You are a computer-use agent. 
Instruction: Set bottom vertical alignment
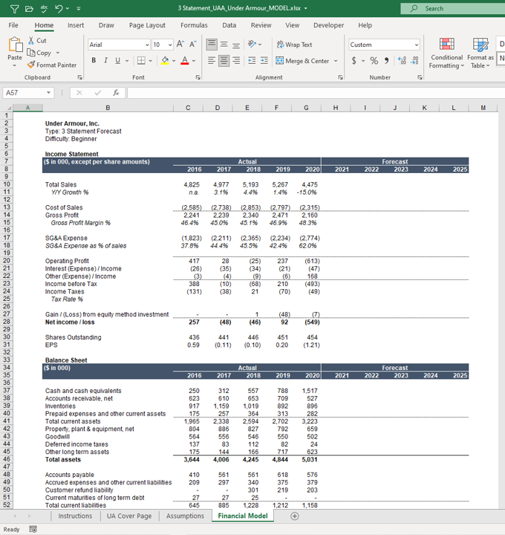tap(236, 45)
